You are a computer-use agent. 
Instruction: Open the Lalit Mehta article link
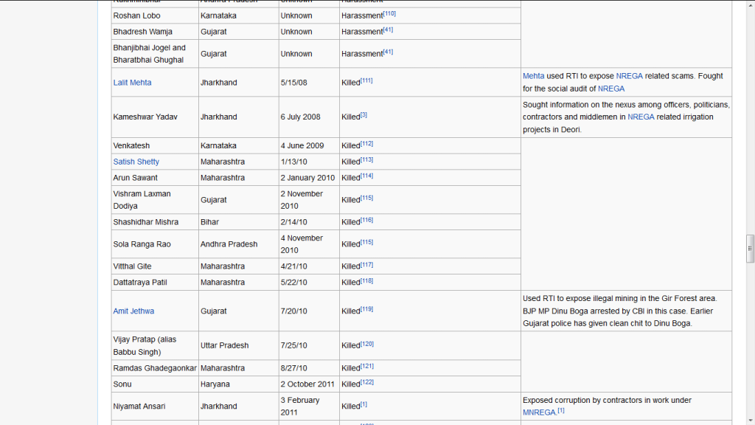click(132, 83)
